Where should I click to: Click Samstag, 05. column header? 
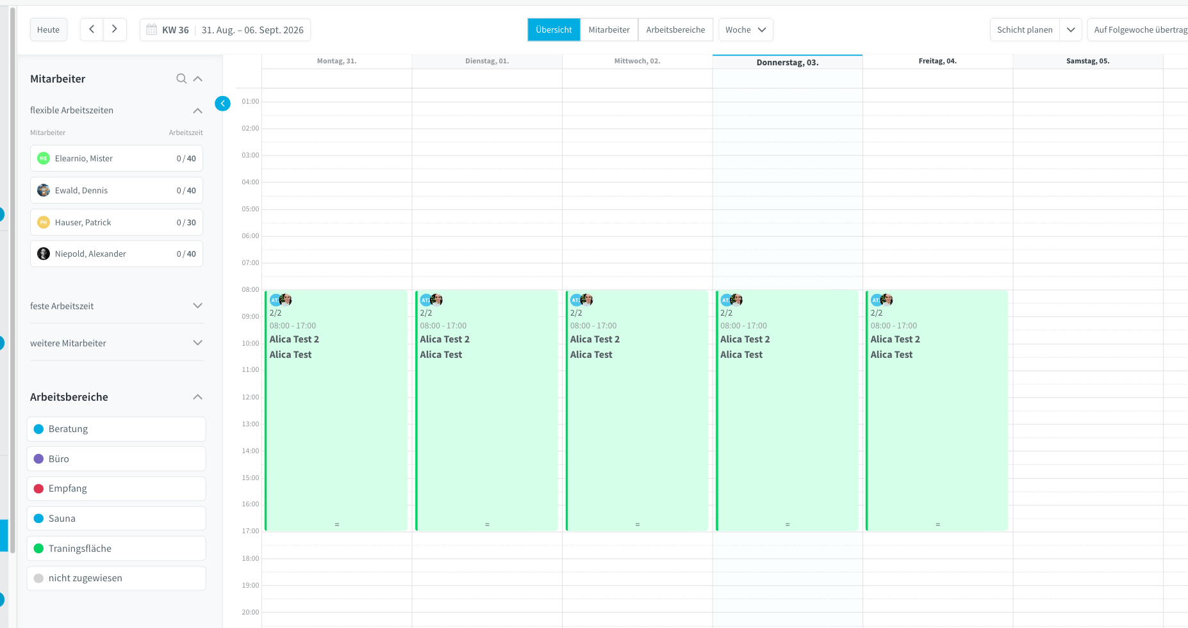tap(1087, 61)
